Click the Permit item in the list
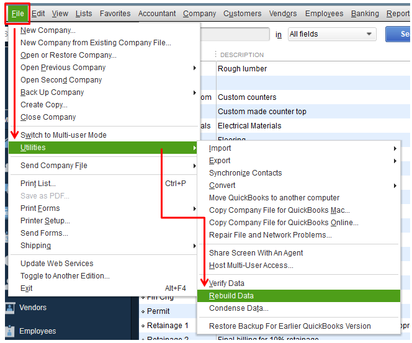 pos(158,311)
